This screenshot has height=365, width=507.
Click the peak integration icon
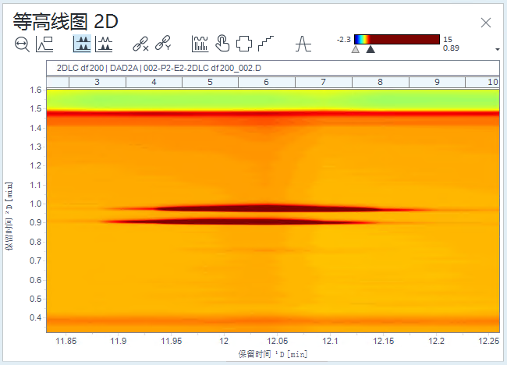click(303, 44)
